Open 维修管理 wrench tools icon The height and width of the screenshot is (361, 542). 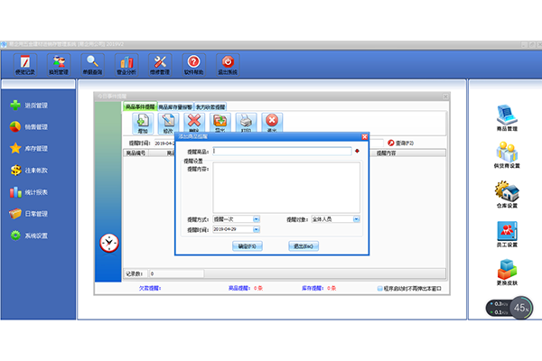click(160, 65)
